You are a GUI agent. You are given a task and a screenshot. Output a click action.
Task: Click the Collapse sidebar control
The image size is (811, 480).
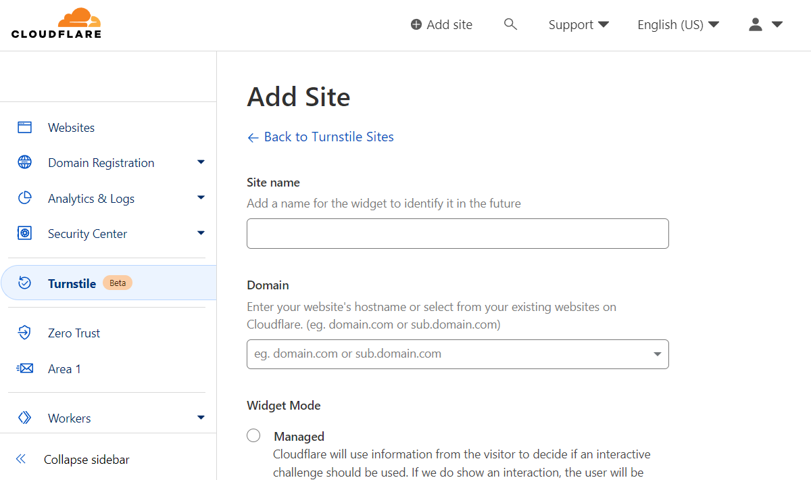click(86, 459)
